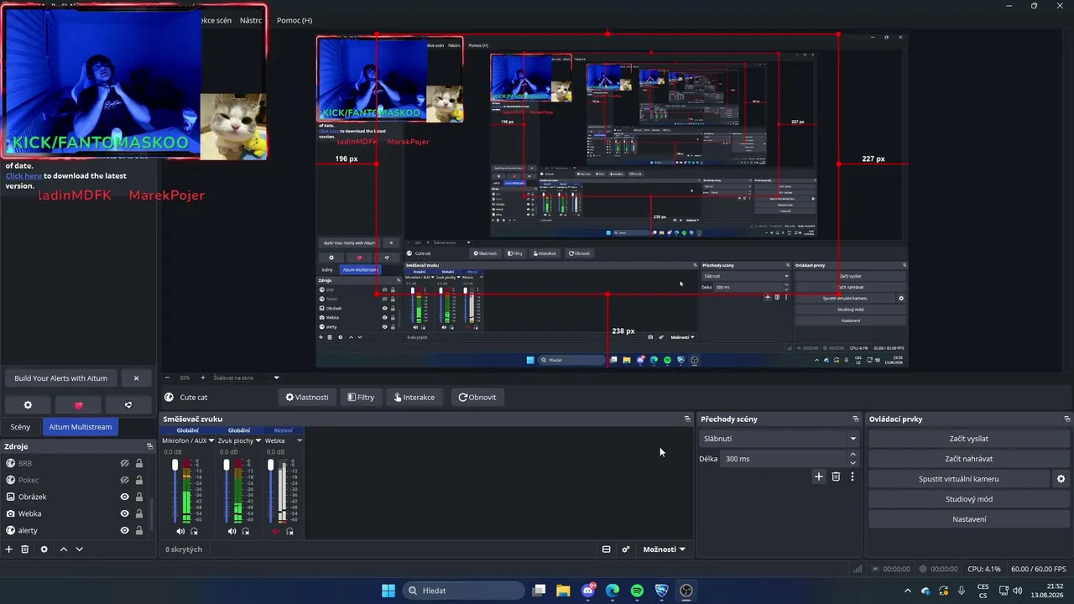Open preview scaling dropdown Škálovat na okno

(x=246, y=377)
